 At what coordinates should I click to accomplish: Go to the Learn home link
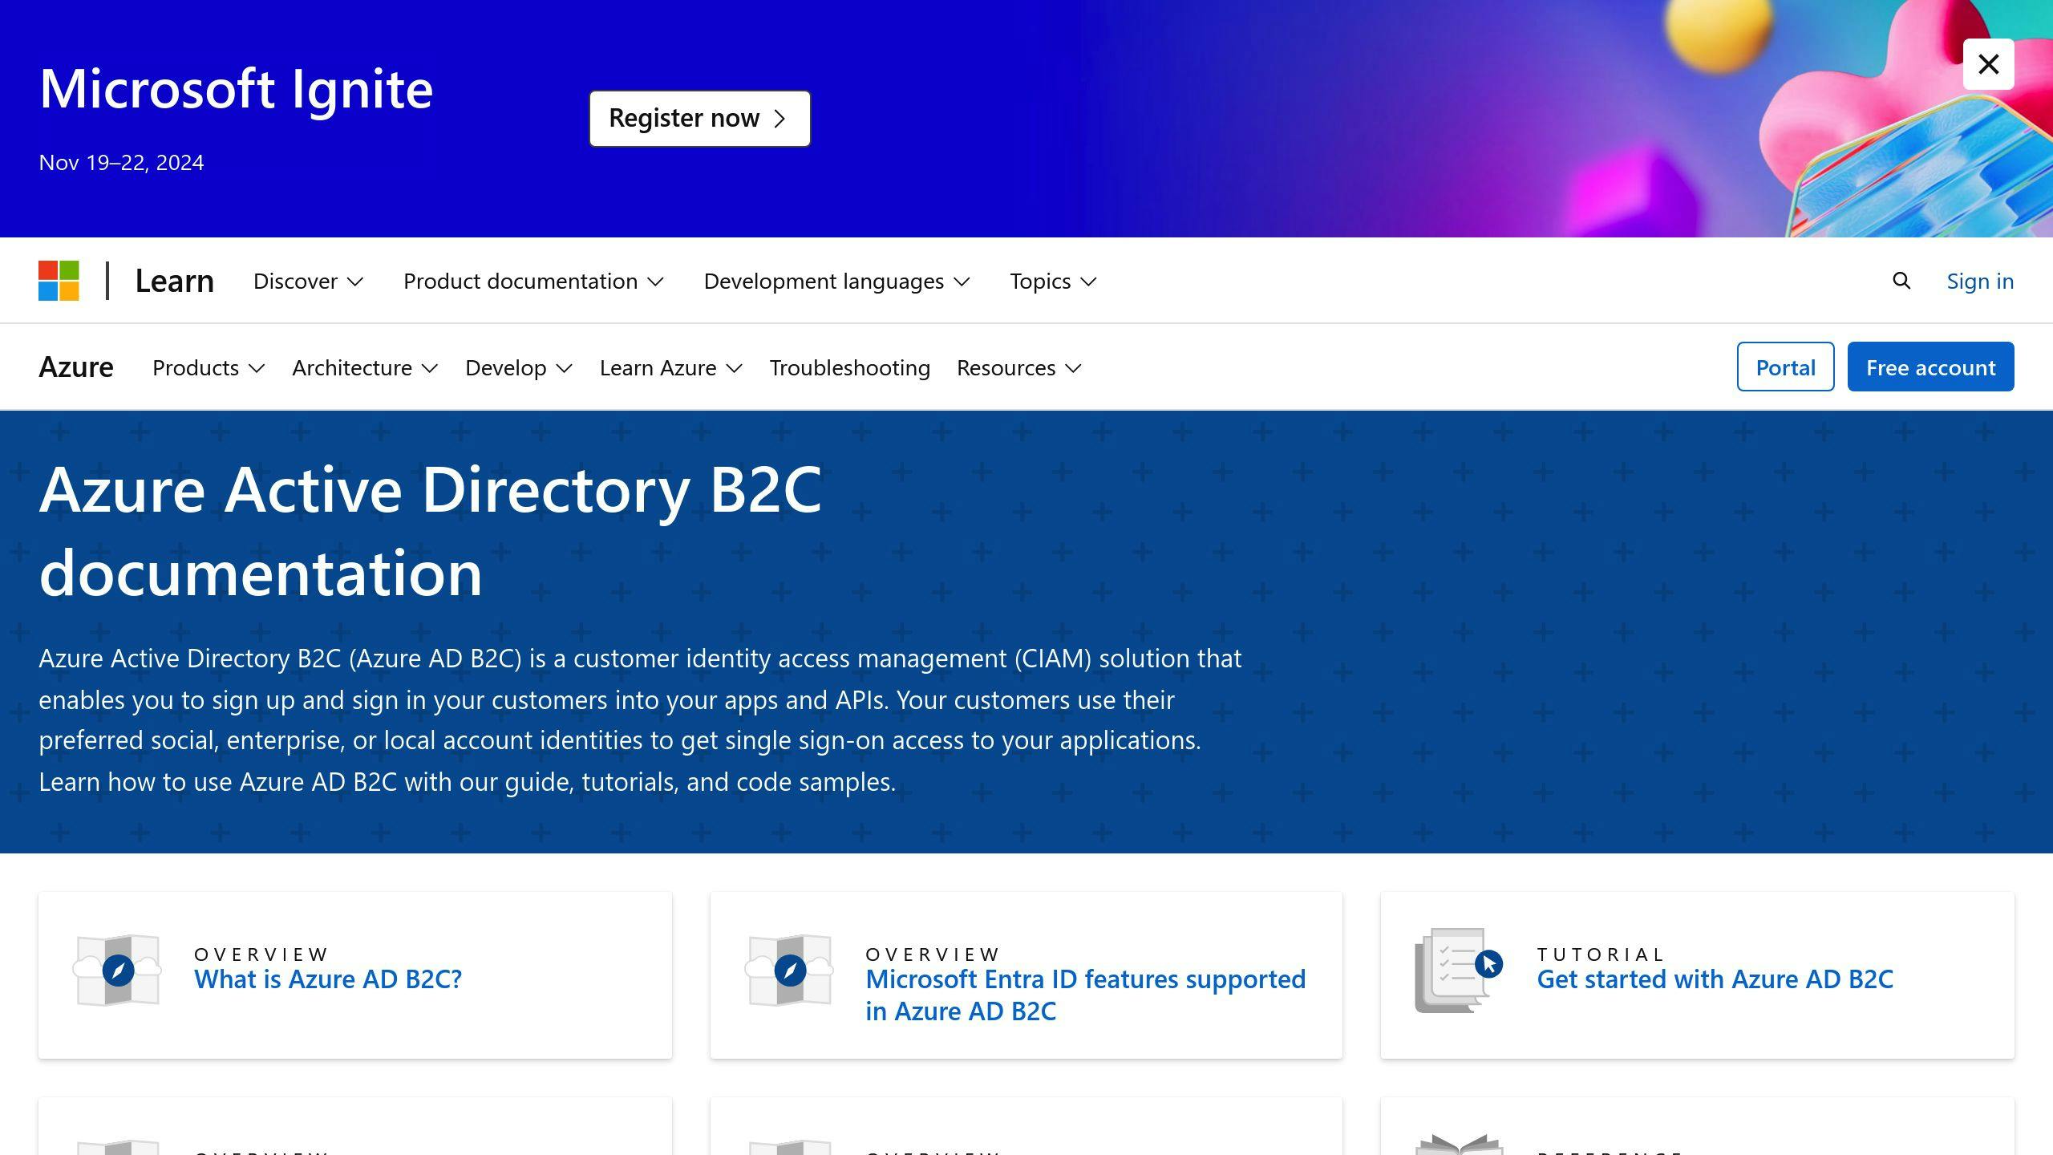coord(174,281)
